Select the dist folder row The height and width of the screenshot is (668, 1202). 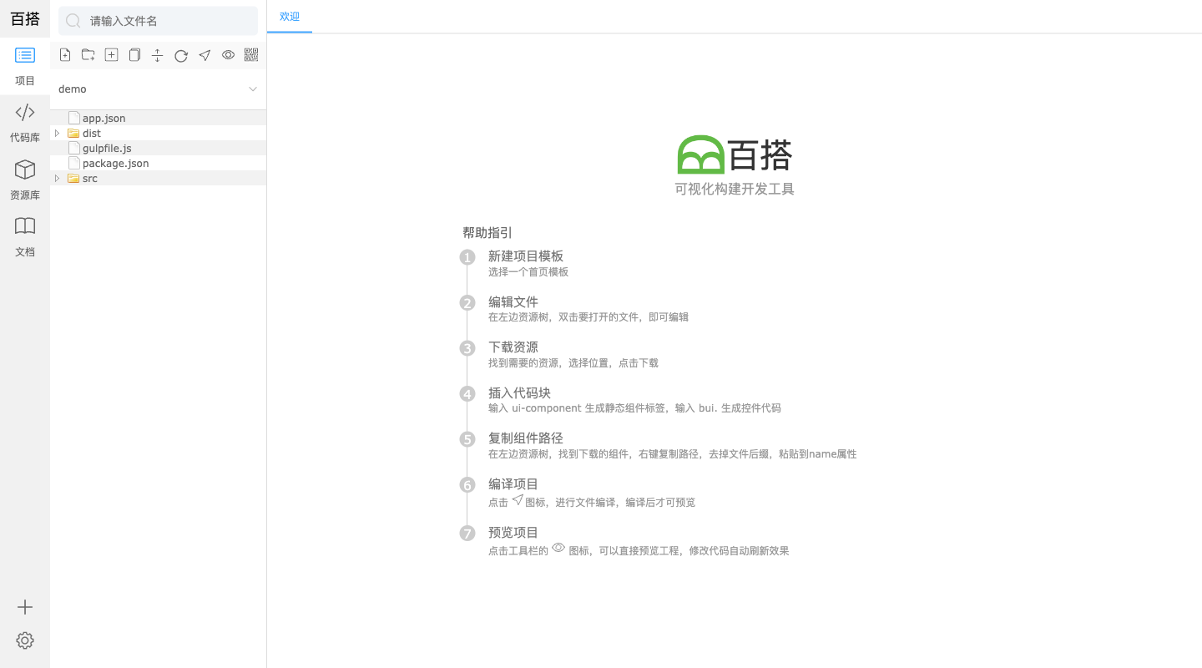click(x=158, y=133)
